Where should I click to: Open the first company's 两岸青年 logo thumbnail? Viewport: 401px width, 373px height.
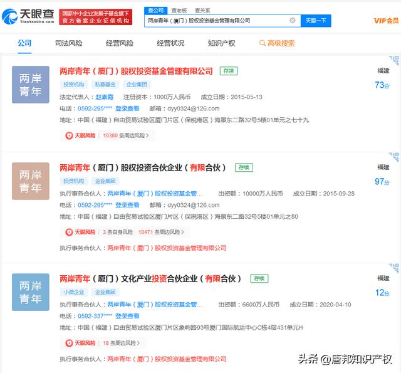click(31, 85)
